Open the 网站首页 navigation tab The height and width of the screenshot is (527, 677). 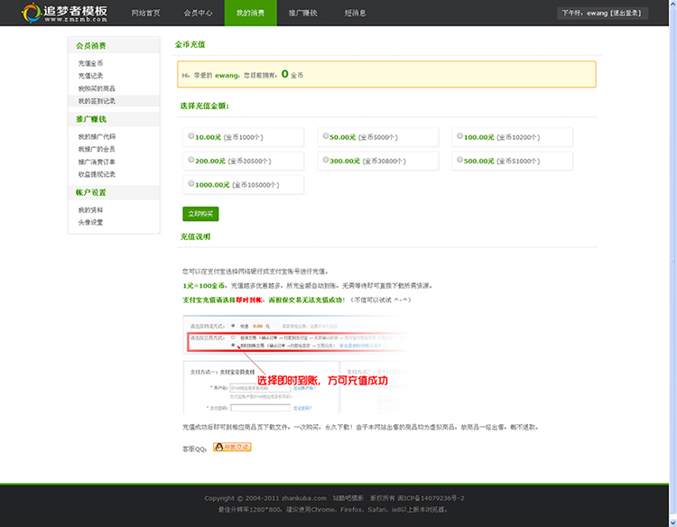(x=145, y=14)
